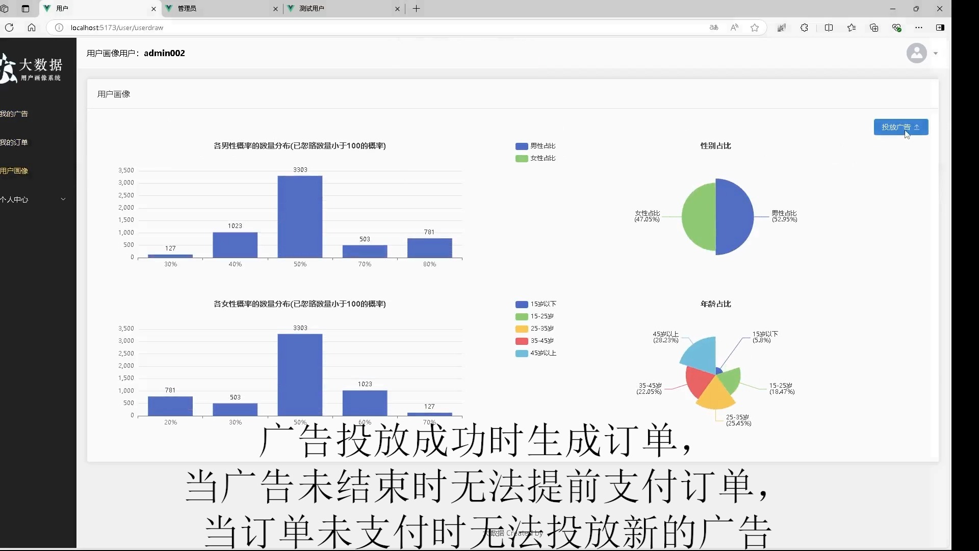Open browser essentials heart icon
This screenshot has height=551, width=979.
(x=897, y=28)
